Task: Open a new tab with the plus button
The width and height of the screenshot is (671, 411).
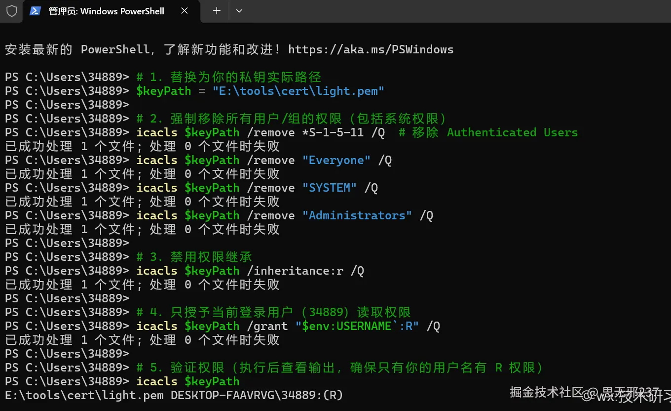Action: click(x=216, y=11)
